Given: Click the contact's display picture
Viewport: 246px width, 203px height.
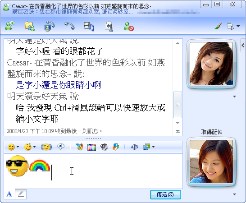Looking at the screenshot, I should 211,64.
